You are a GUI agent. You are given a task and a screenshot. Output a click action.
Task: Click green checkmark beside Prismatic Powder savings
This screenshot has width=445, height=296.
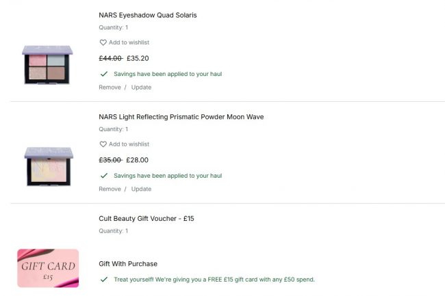tap(104, 176)
